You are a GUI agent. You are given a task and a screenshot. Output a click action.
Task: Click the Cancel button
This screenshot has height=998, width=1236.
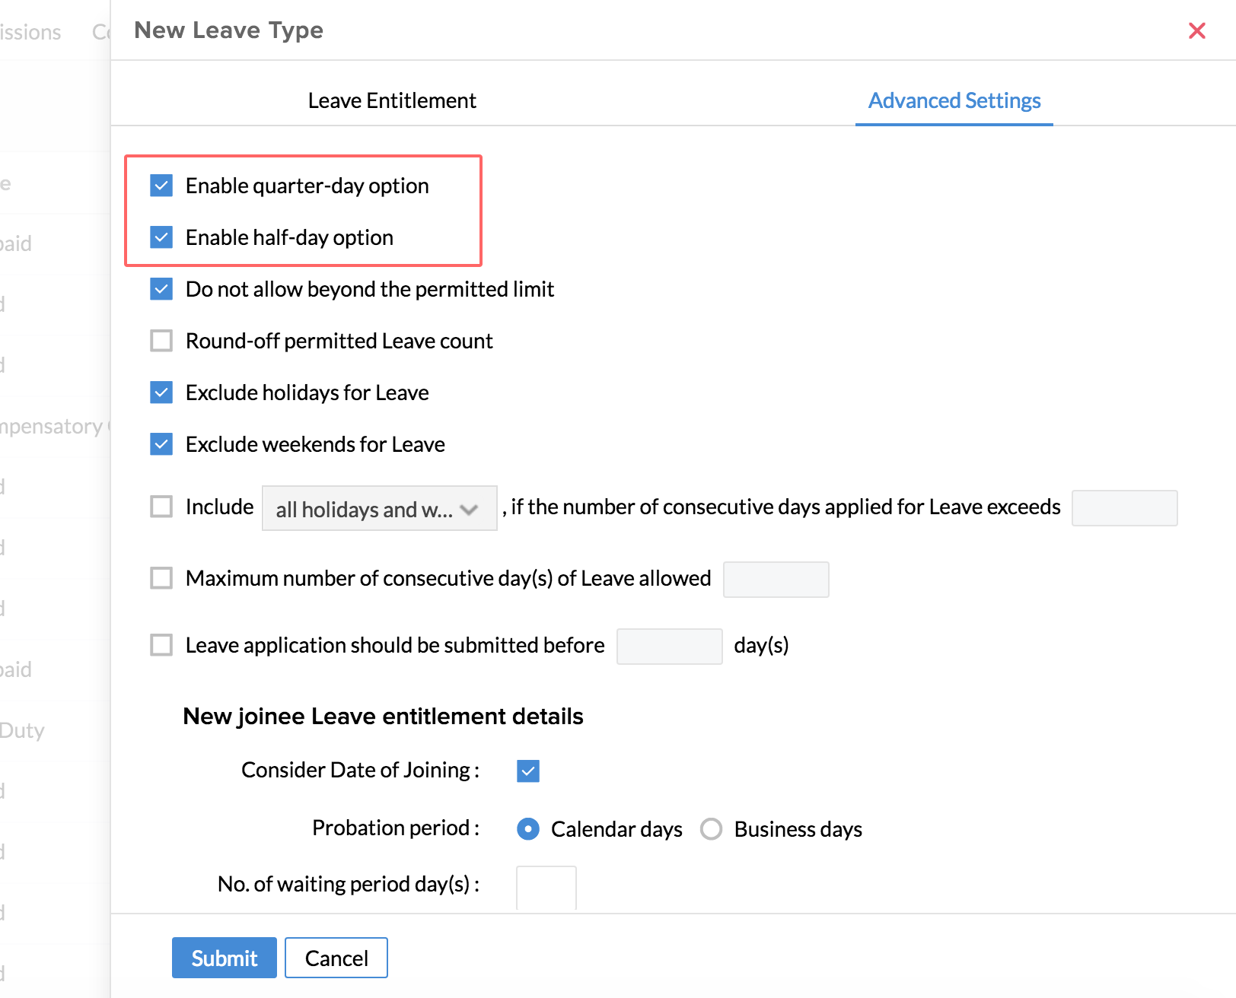pos(336,958)
